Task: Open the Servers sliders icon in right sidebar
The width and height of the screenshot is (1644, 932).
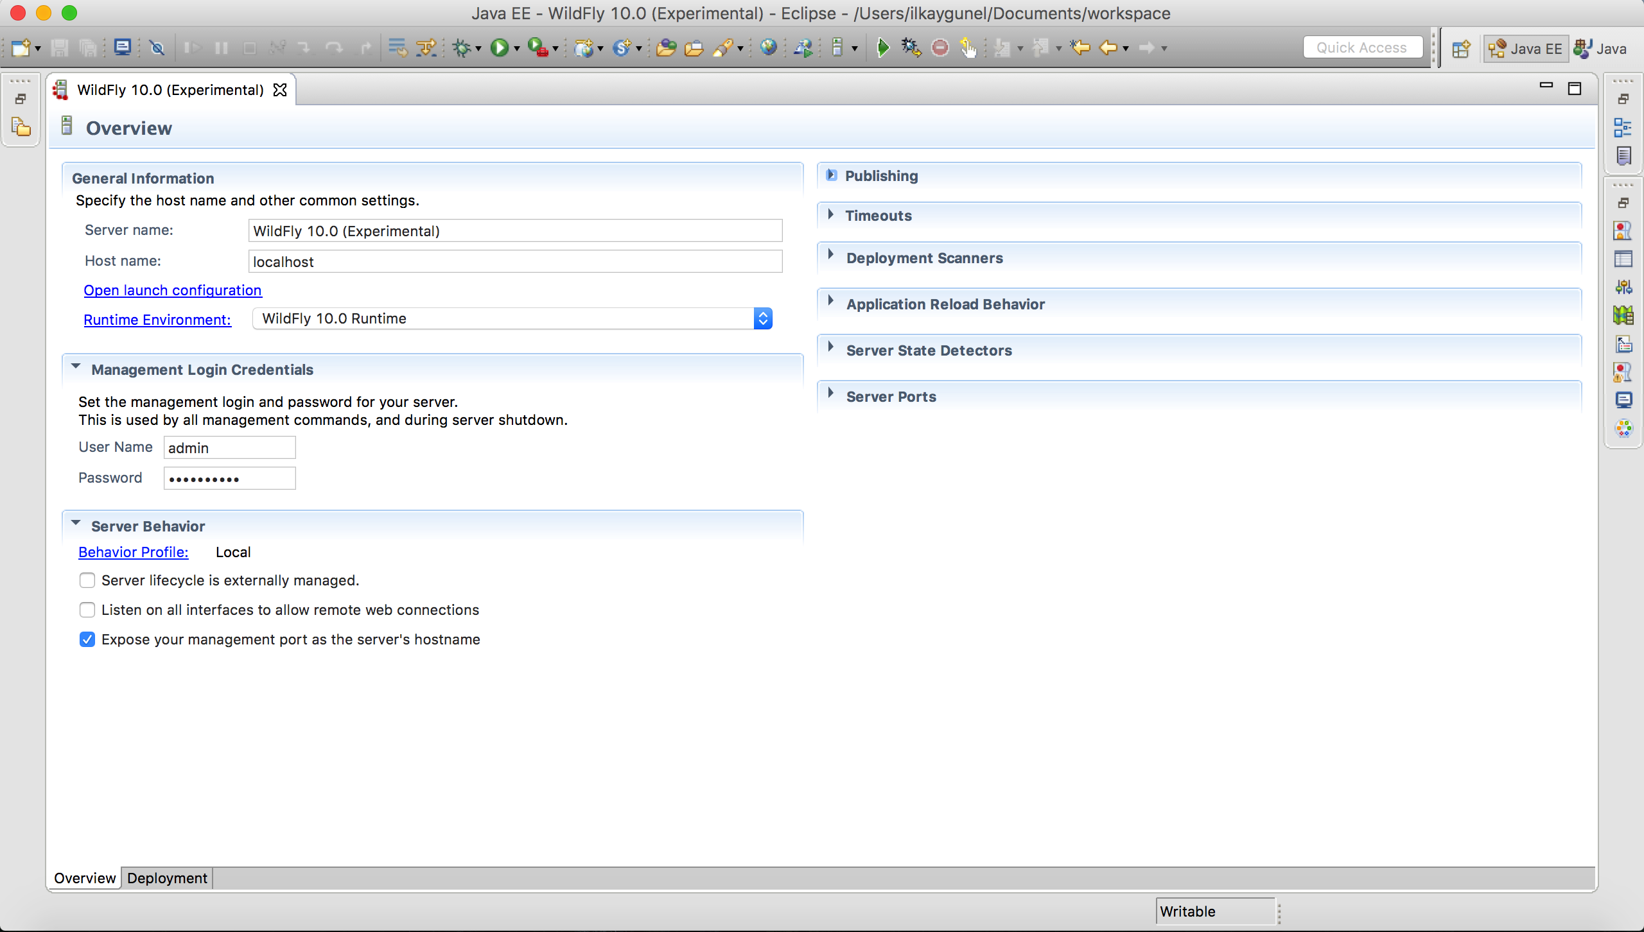Action: point(1623,287)
